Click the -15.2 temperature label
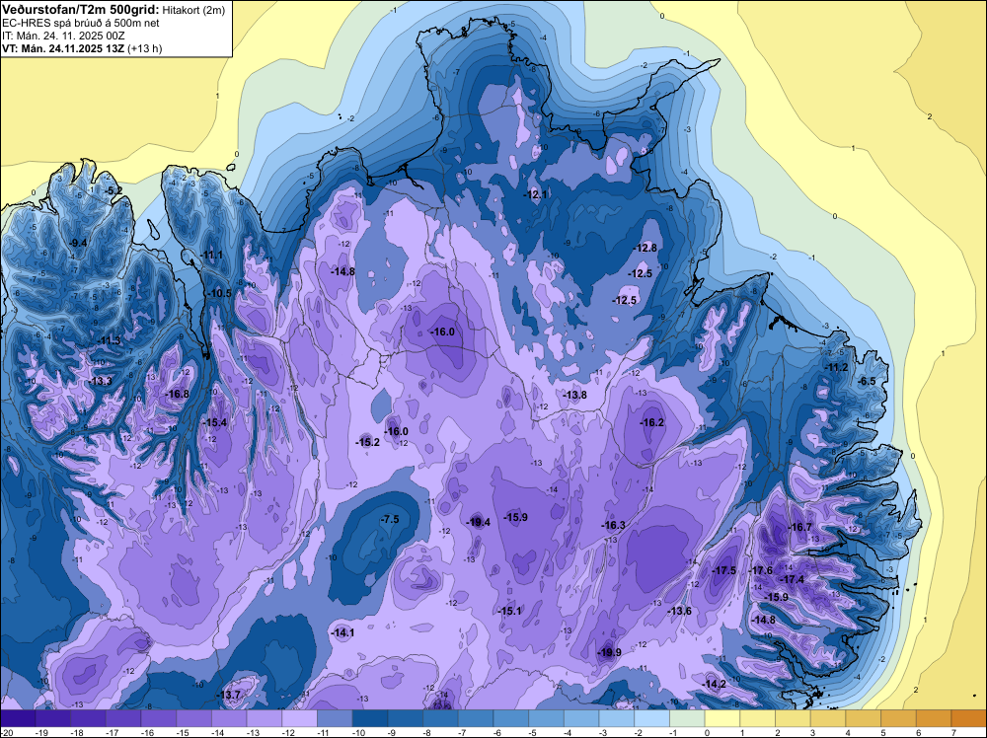The height and width of the screenshot is (738, 987). coord(368,442)
